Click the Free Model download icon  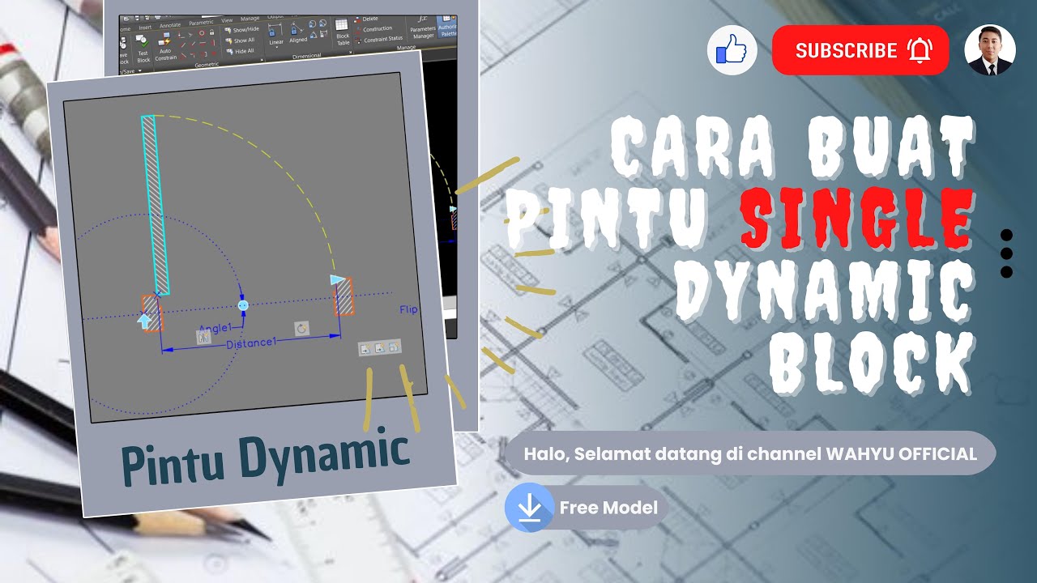pyautogui.click(x=530, y=509)
